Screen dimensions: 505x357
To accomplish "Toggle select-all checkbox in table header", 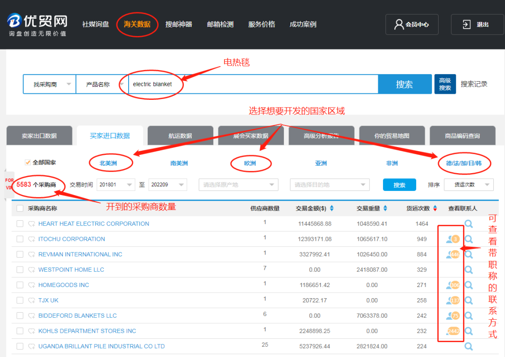I will point(20,208).
